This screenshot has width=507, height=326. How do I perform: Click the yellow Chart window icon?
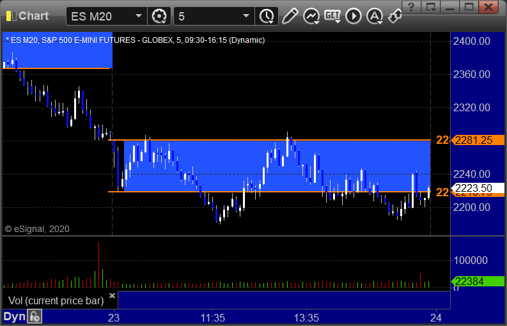pyautogui.click(x=11, y=16)
